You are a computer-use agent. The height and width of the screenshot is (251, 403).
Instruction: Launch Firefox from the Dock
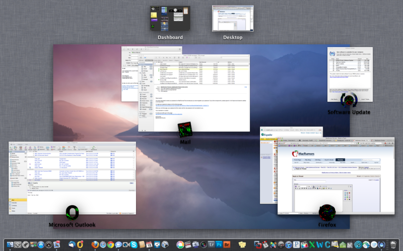tap(95, 244)
